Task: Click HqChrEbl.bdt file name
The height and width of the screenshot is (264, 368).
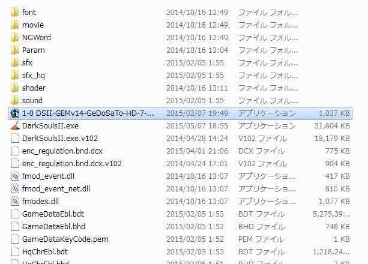Action: coord(45,252)
